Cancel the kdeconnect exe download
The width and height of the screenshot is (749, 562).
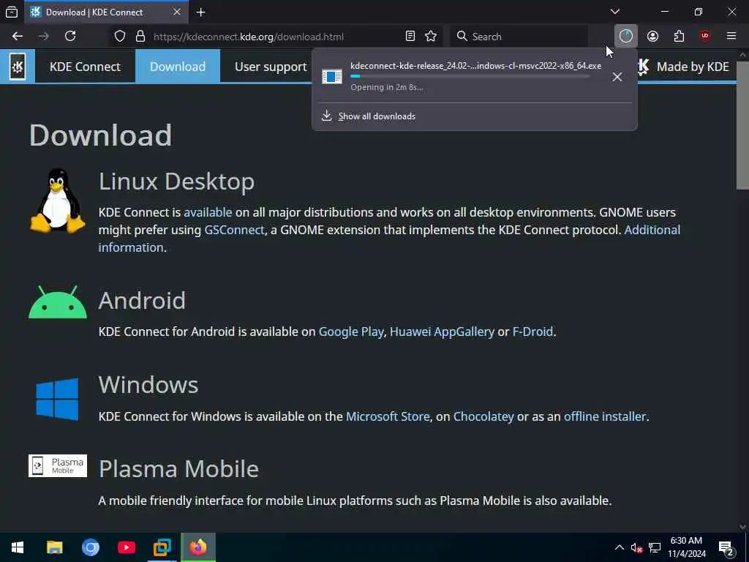(617, 77)
